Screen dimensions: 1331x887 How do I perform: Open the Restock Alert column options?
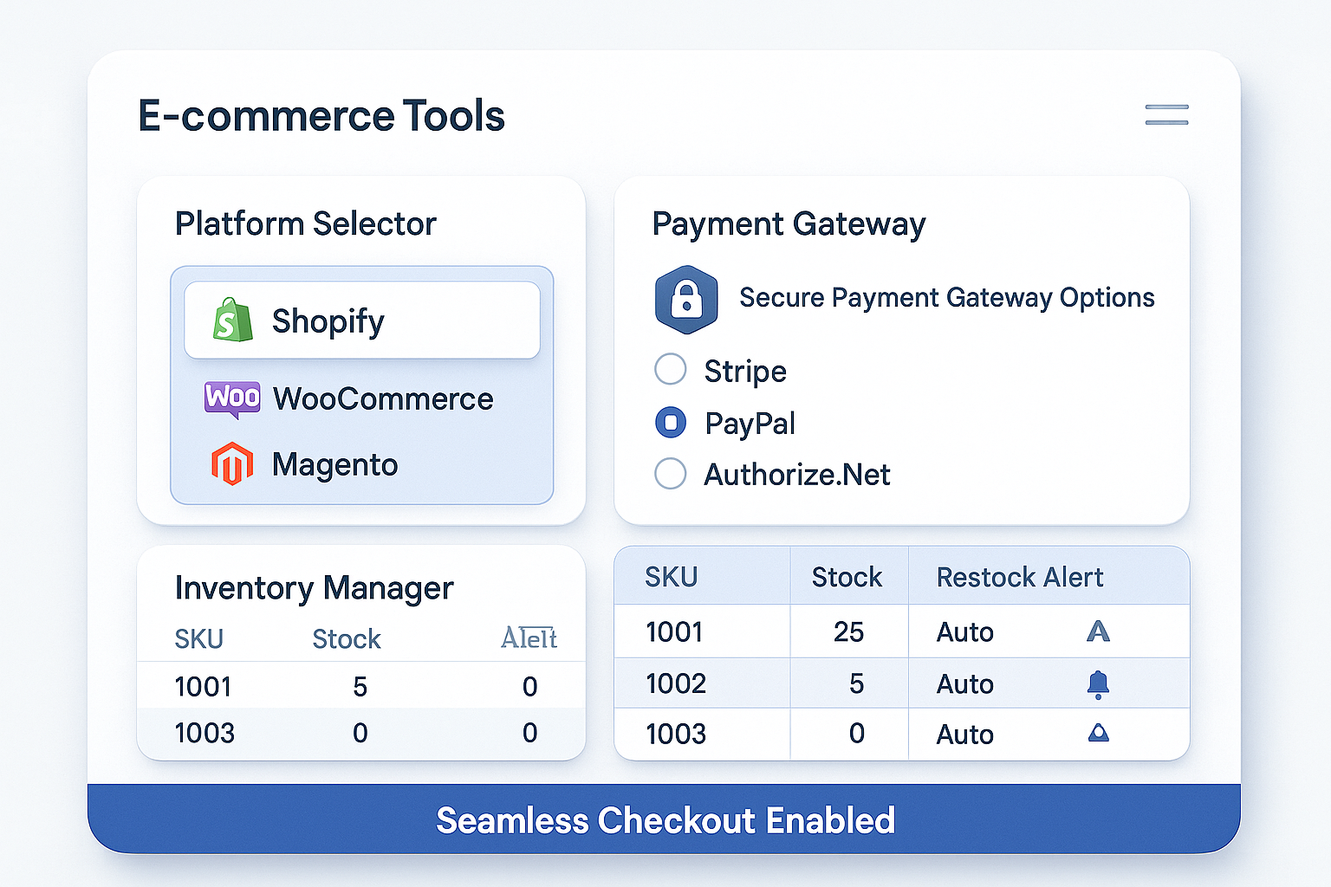1020,576
